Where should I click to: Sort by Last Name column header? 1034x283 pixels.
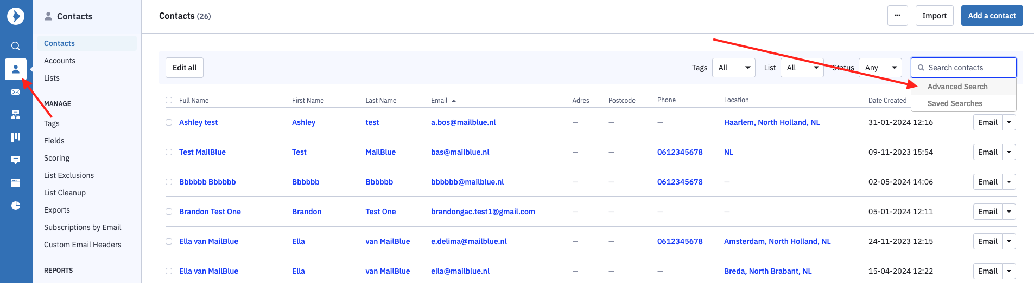click(x=381, y=101)
